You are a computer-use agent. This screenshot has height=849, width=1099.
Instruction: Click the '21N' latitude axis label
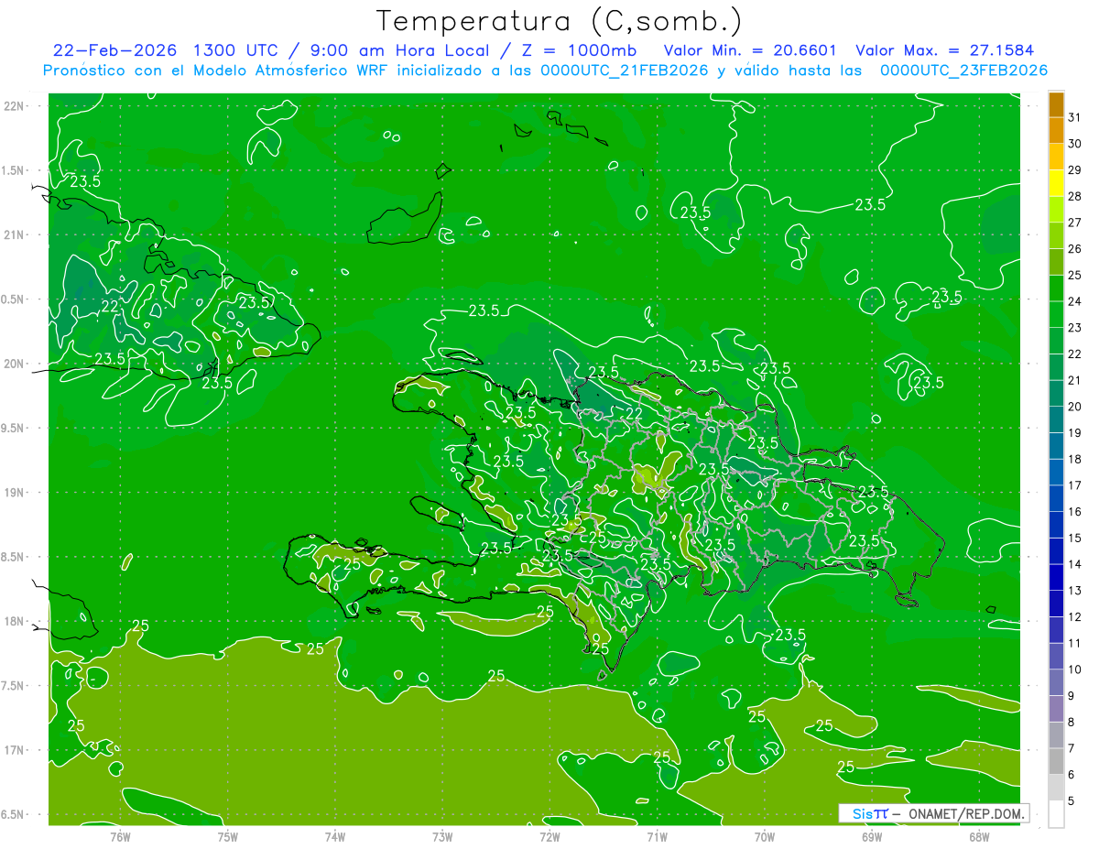(14, 235)
